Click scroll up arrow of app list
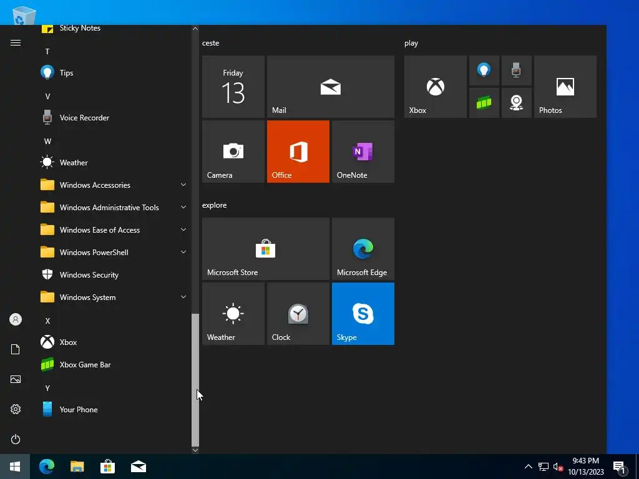Image resolution: width=639 pixels, height=479 pixels. (195, 29)
